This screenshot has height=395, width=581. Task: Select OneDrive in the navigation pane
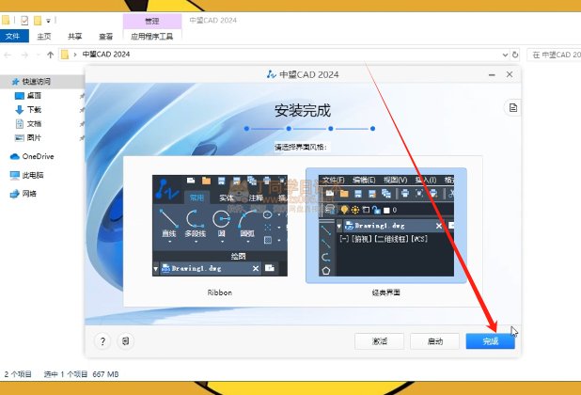[38, 156]
